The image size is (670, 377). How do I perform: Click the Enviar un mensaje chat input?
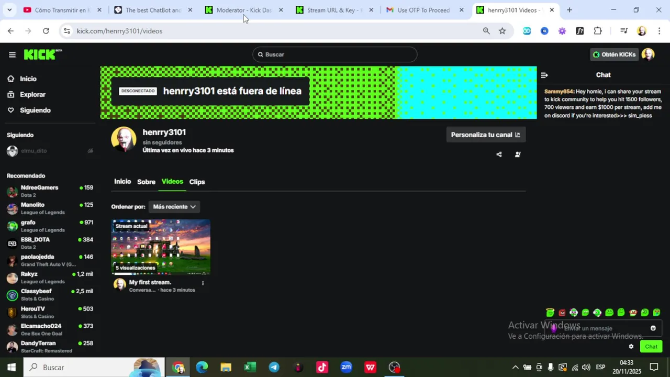[x=602, y=328]
